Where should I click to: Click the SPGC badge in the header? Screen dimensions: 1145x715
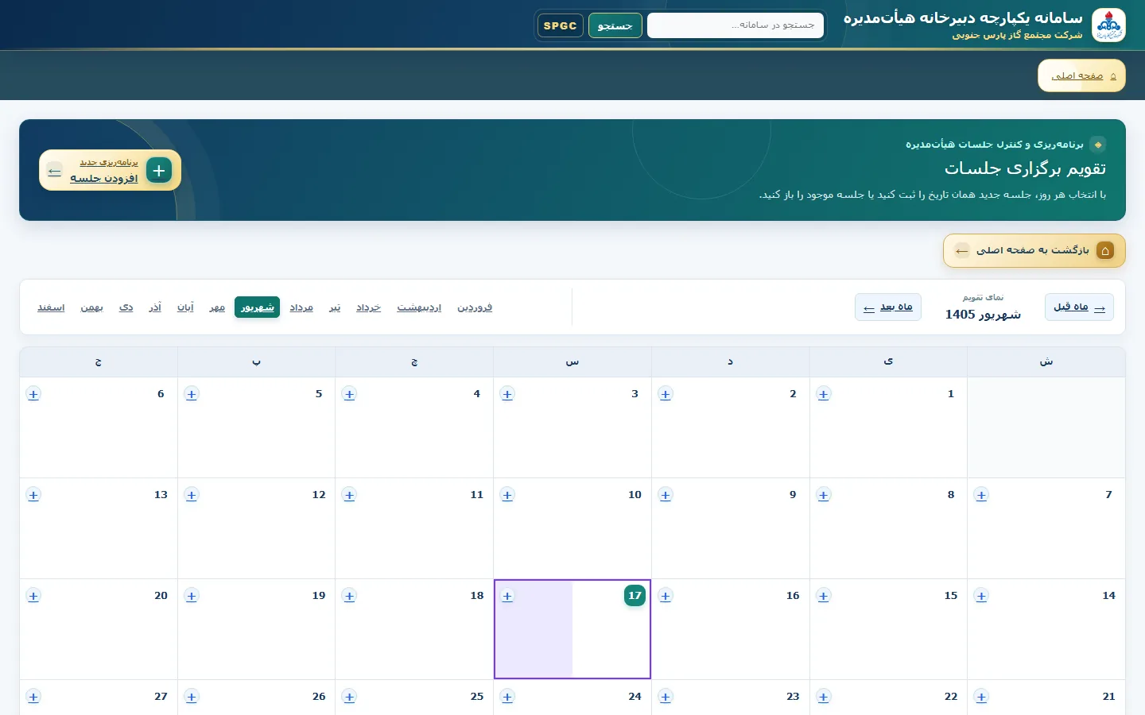[x=561, y=25]
